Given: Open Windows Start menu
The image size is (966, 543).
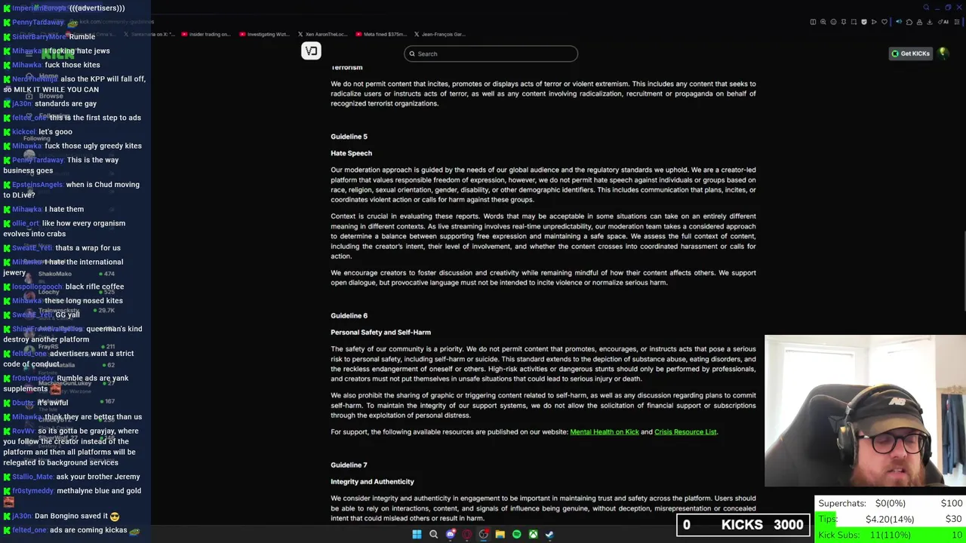Looking at the screenshot, I should (417, 534).
